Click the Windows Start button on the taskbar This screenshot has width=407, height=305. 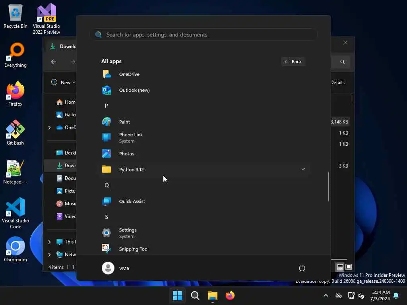178,295
